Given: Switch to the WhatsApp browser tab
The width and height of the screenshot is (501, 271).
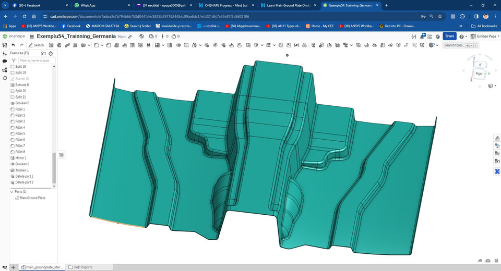Looking at the screenshot, I should (x=102, y=5).
